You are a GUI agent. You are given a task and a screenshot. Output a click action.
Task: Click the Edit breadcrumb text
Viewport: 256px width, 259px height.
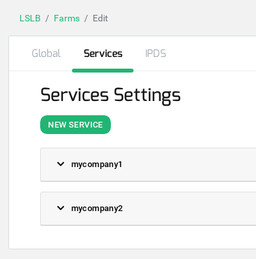point(100,18)
